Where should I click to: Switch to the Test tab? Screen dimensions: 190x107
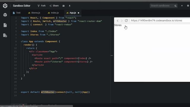tap(17, 13)
